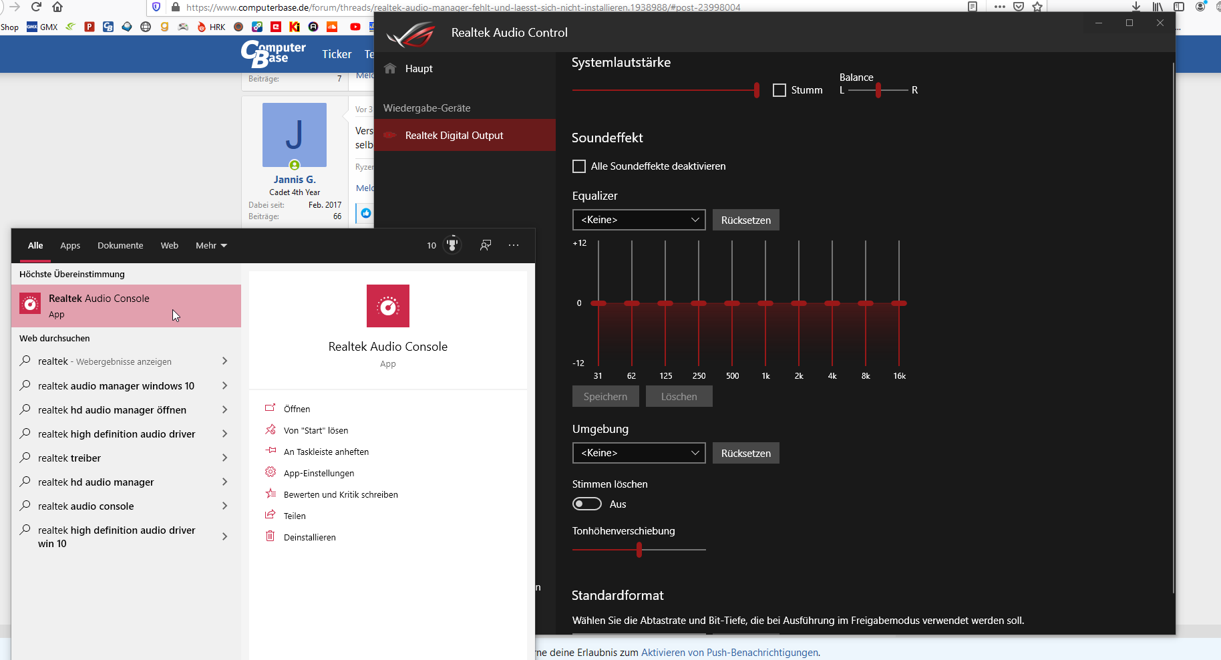Expand the Mehr search filter
This screenshot has height=660, width=1221.
click(211, 246)
